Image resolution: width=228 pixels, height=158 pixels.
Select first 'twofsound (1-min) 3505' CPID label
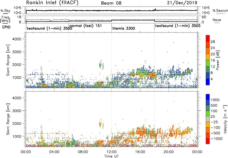coord(49,28)
